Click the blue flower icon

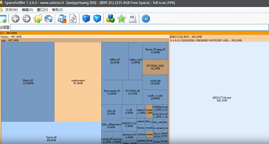(146, 19)
